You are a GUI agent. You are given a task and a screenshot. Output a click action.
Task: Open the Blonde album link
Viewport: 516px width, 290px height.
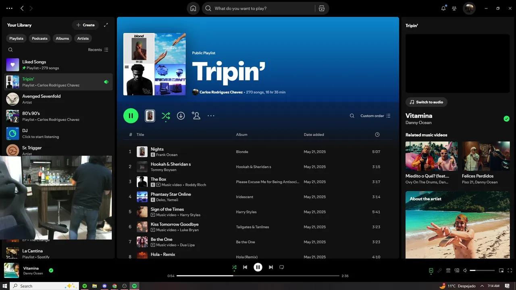click(x=242, y=152)
